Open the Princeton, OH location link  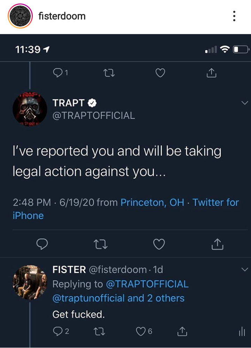point(152,202)
